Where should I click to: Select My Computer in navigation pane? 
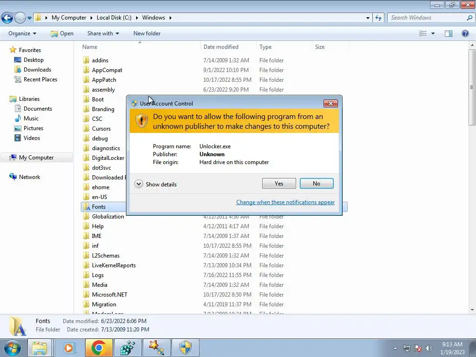[36, 157]
